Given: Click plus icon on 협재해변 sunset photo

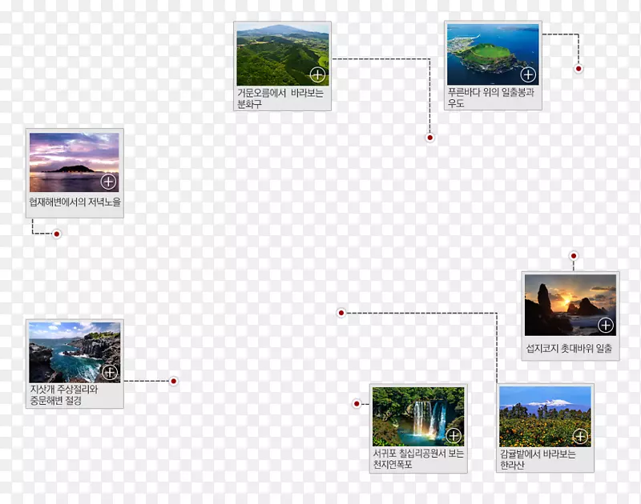Looking at the screenshot, I should (109, 182).
